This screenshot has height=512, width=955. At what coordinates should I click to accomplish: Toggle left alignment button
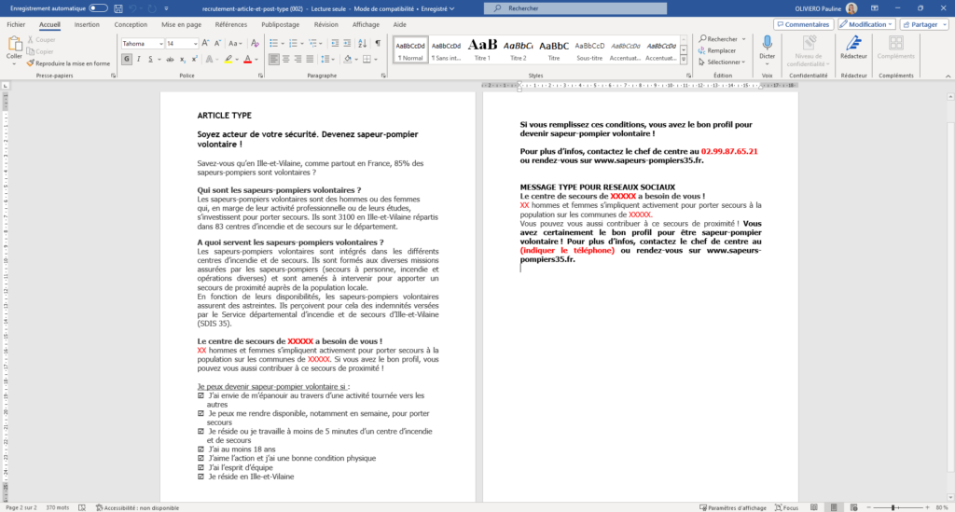(273, 60)
